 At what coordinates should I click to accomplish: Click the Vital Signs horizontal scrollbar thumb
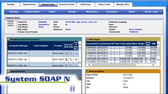coord(114,65)
